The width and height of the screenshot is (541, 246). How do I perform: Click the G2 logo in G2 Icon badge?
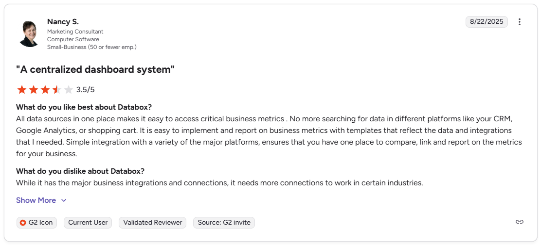click(23, 223)
